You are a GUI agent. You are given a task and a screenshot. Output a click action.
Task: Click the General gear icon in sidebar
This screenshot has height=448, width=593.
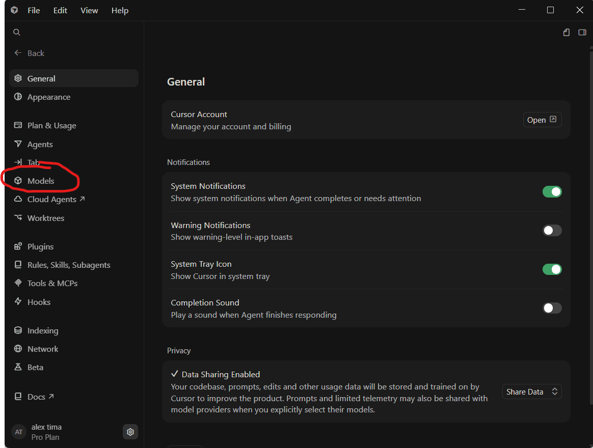coord(18,78)
